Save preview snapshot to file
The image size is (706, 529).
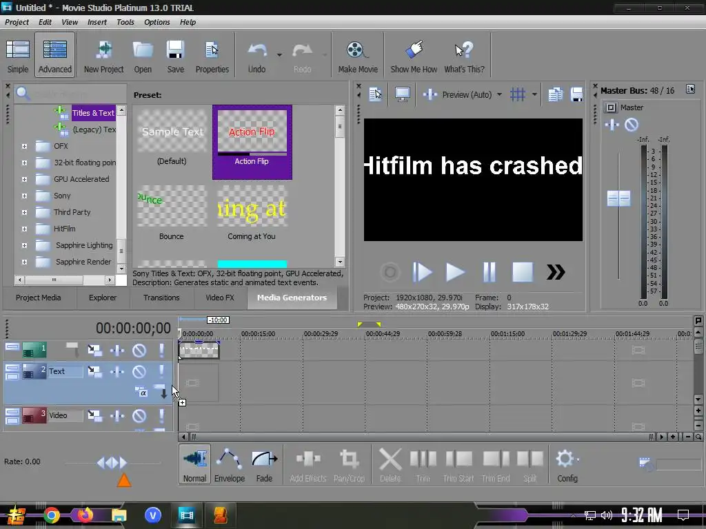tap(576, 94)
